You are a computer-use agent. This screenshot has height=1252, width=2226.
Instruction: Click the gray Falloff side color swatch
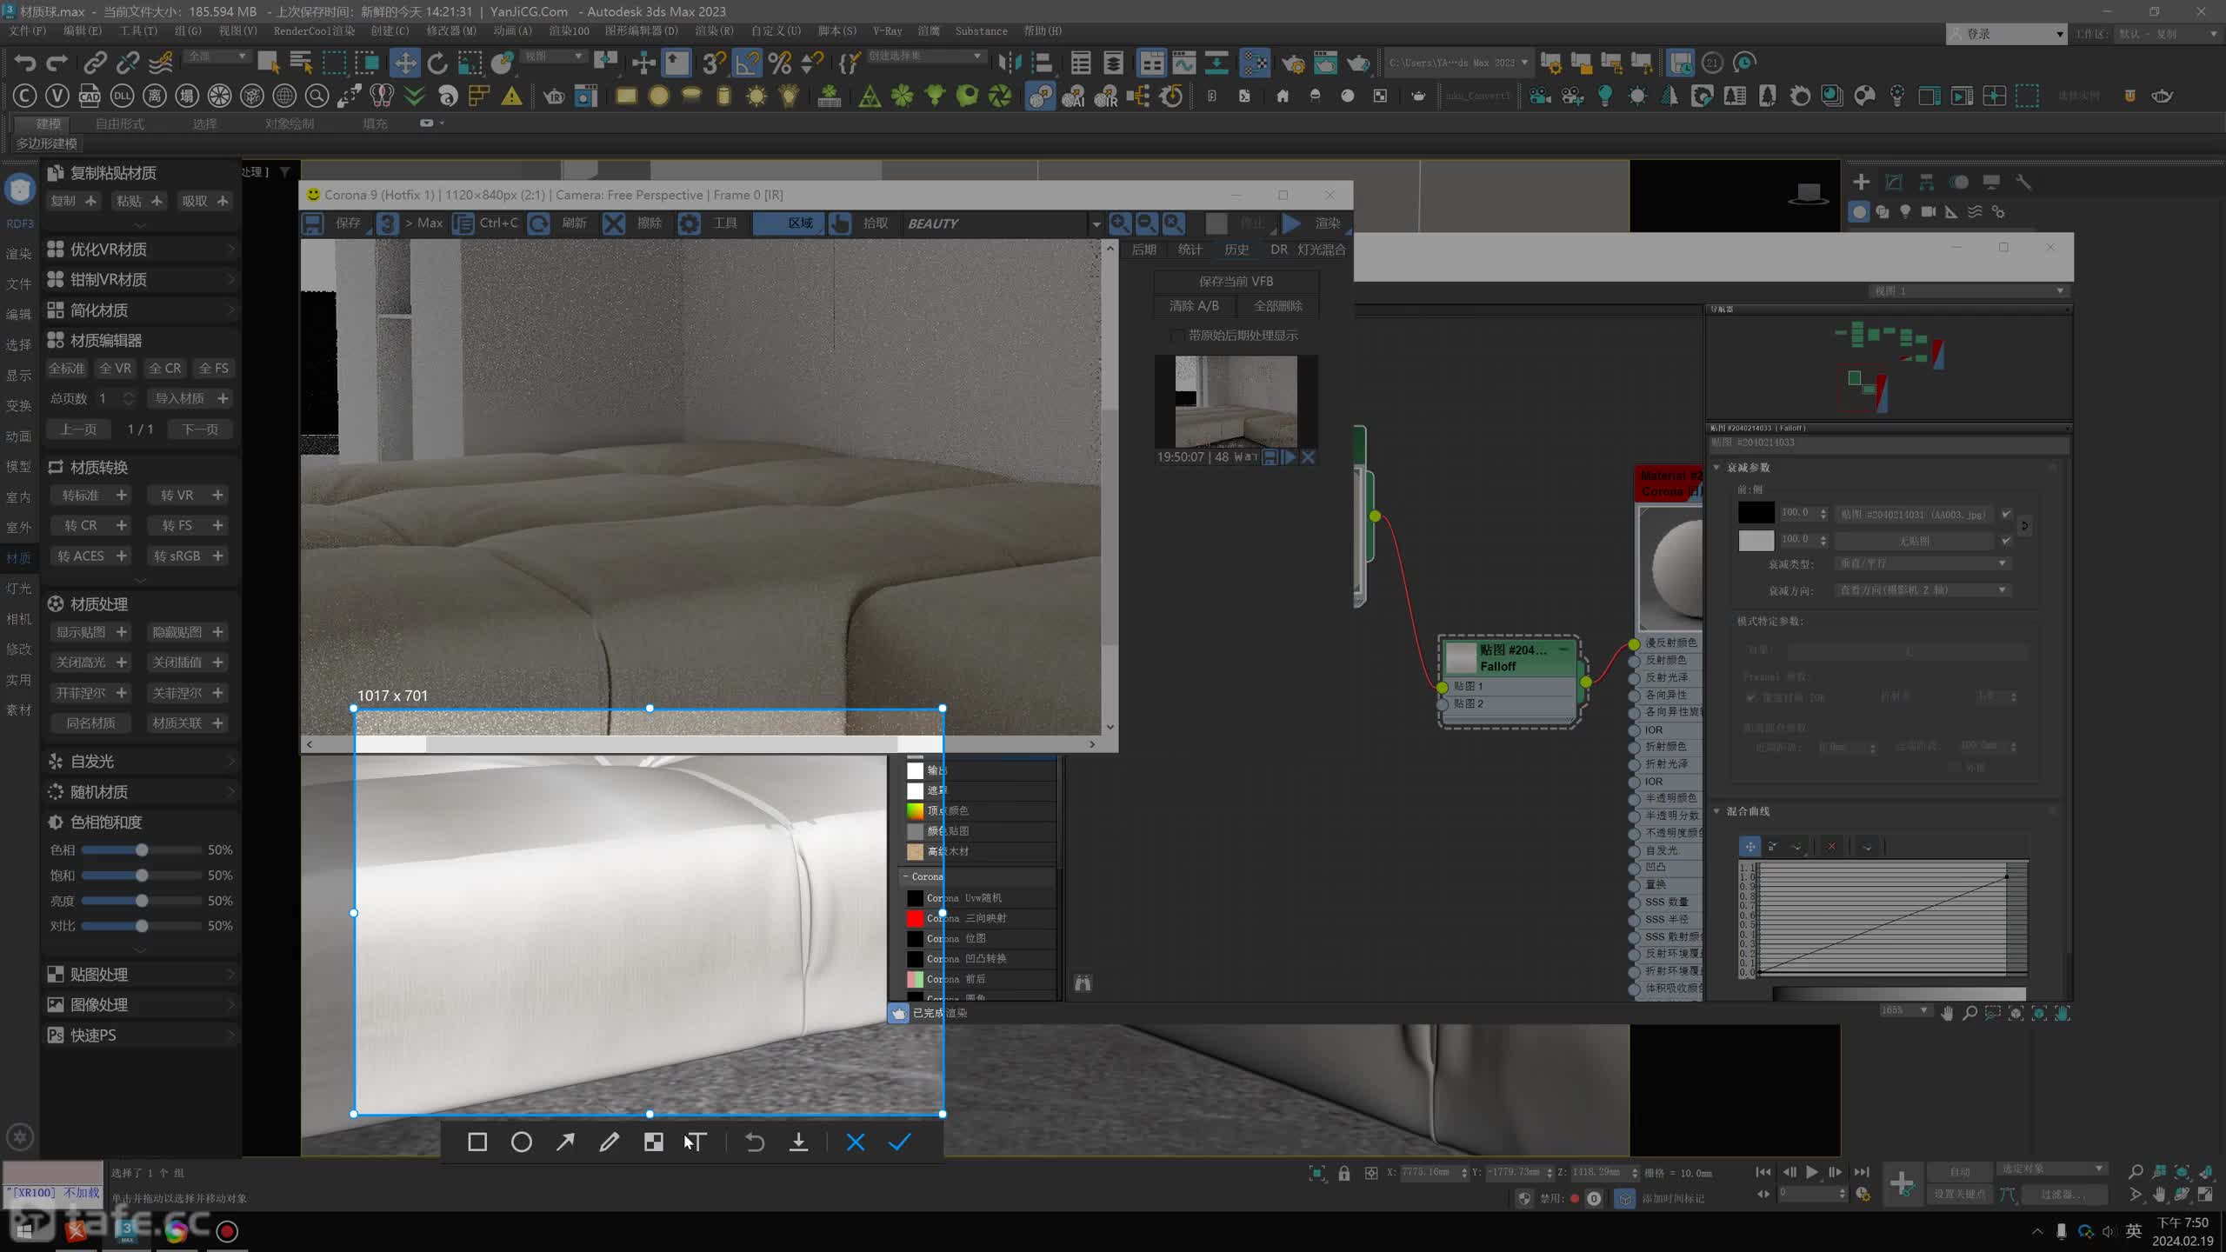click(x=1756, y=541)
